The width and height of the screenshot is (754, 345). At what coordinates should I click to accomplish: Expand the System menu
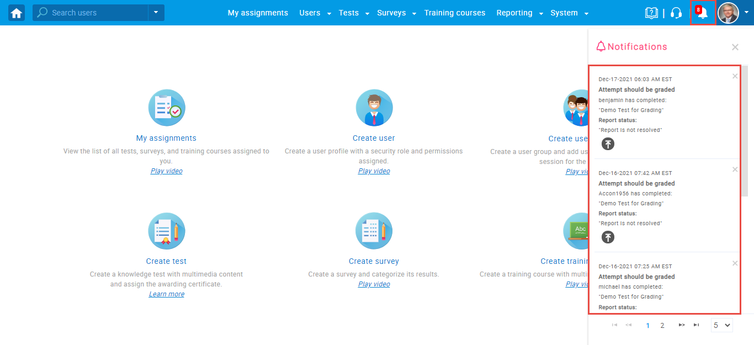coord(570,13)
